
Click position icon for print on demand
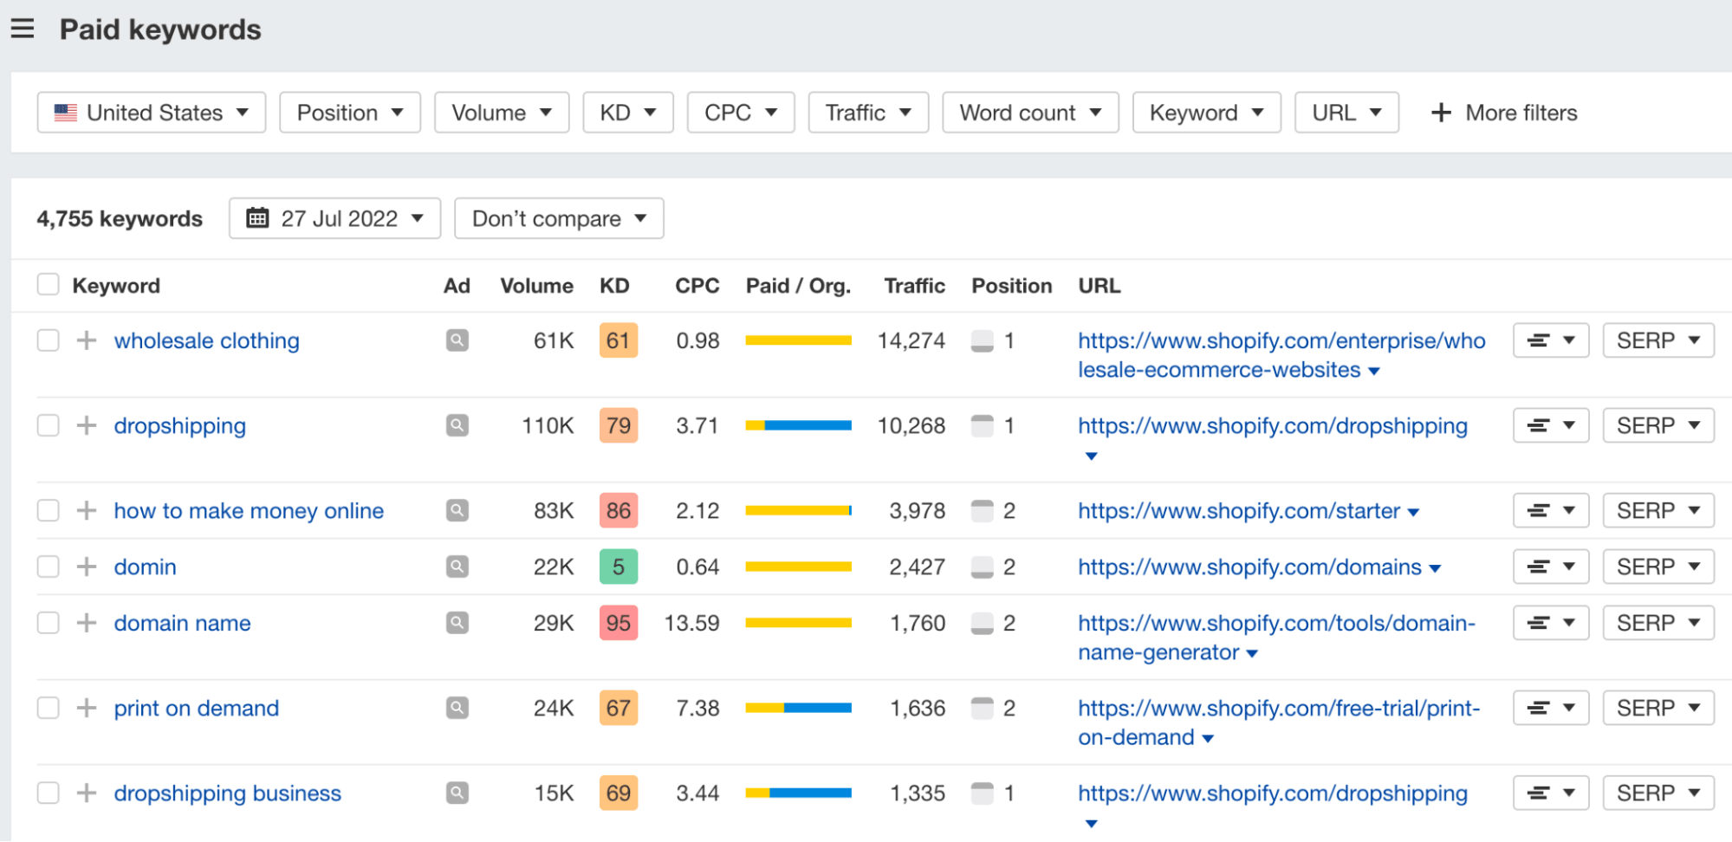(983, 708)
